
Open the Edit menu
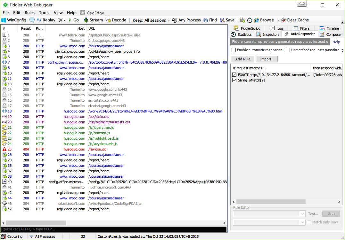pyautogui.click(x=17, y=13)
